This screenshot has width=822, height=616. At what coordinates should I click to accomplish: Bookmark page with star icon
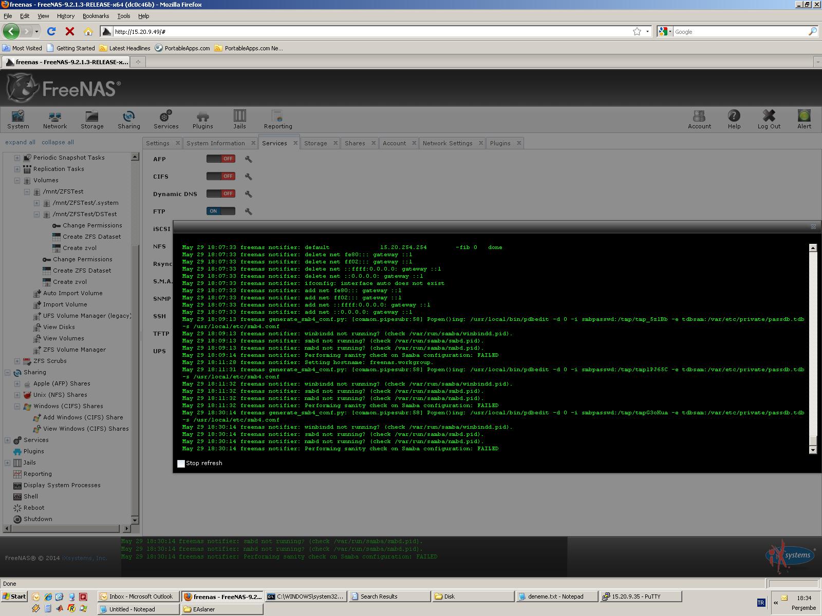click(637, 31)
